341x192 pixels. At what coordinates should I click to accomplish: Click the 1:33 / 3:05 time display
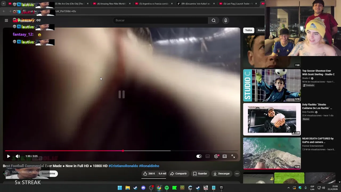[31, 156]
